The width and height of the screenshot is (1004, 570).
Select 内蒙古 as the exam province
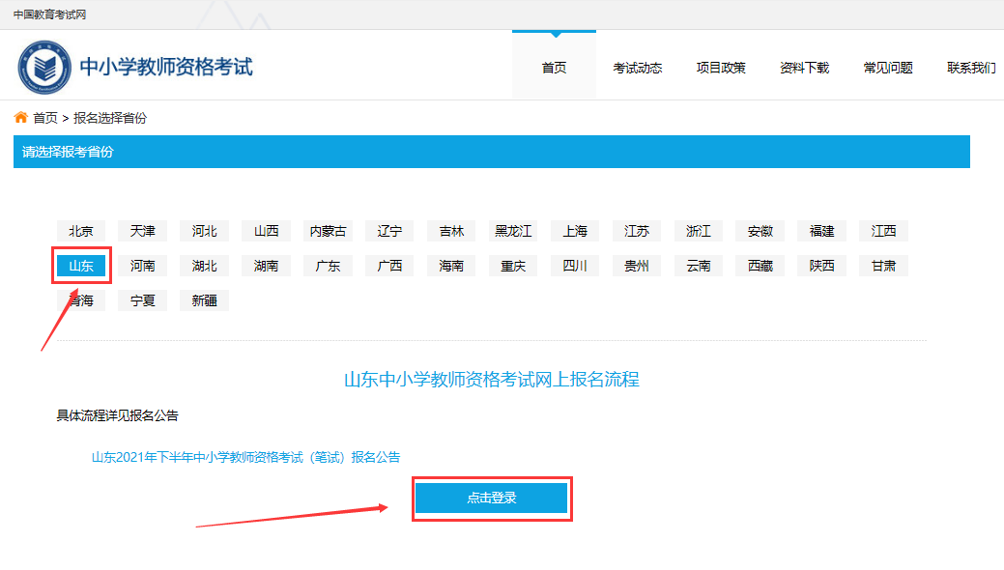[328, 231]
